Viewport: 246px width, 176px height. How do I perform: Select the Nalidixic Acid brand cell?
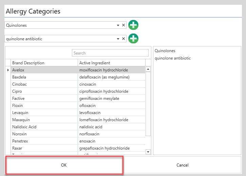[44, 127]
